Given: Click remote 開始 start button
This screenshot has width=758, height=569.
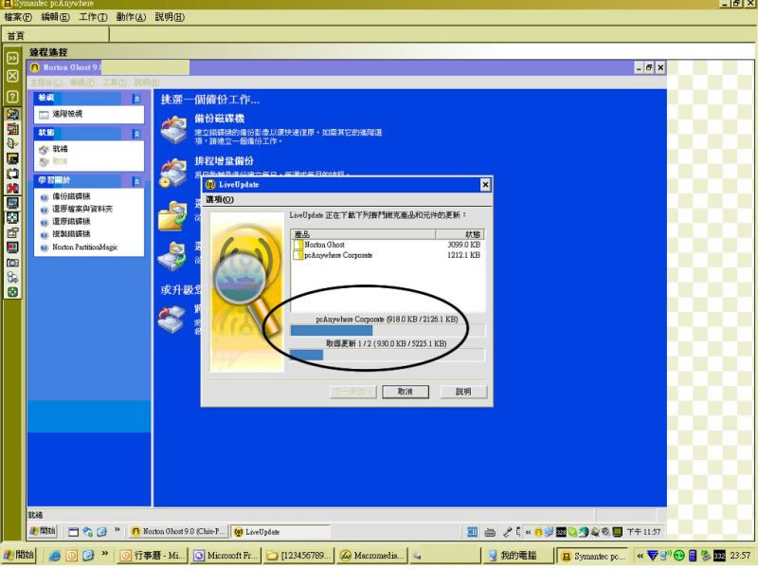Looking at the screenshot, I should pyautogui.click(x=43, y=531).
